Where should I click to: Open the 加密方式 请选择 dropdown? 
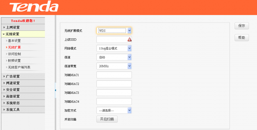pos(114,110)
